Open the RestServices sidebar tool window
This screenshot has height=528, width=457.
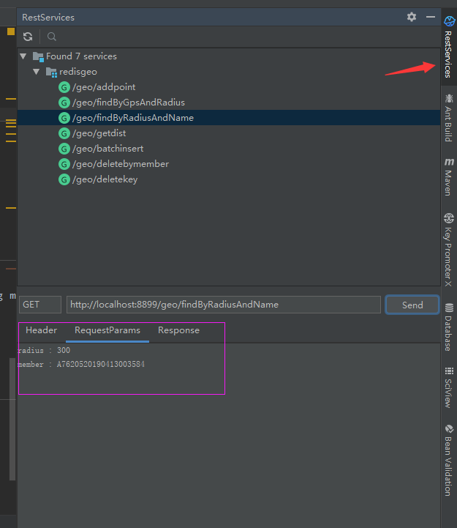pos(449,48)
